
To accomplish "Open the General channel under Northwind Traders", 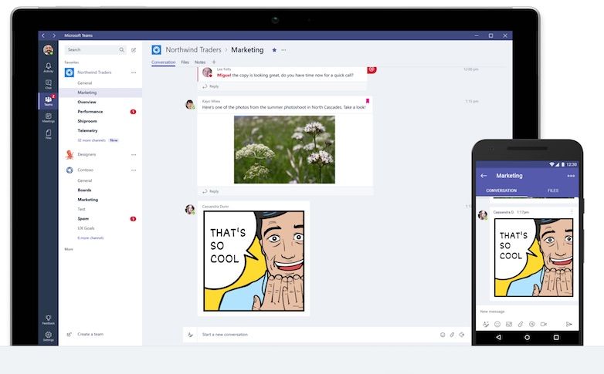I will tap(85, 83).
